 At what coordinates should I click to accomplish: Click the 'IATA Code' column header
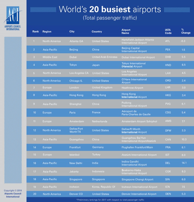(x=168, y=32)
